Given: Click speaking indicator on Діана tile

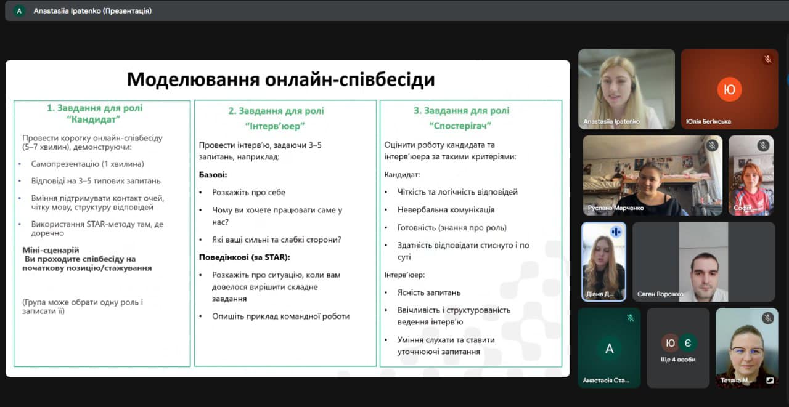Looking at the screenshot, I should tap(615, 232).
